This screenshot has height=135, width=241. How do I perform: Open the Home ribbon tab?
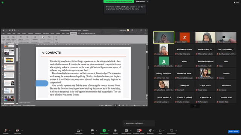9,33
